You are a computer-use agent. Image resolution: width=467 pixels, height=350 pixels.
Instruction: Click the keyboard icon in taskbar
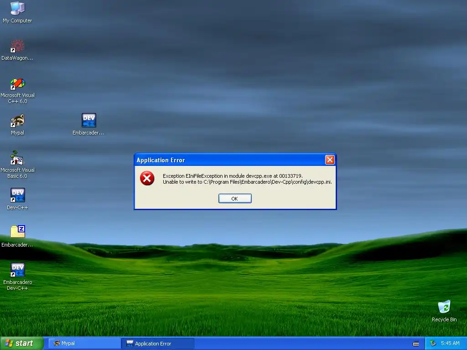[416, 344]
